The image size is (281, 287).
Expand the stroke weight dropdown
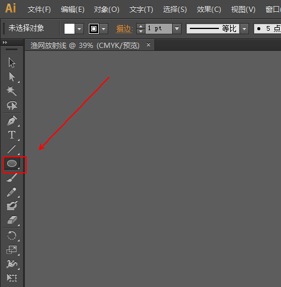(177, 29)
